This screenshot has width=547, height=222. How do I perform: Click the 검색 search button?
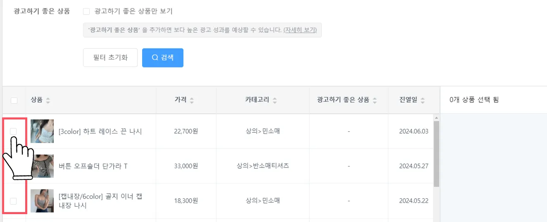[x=163, y=58]
